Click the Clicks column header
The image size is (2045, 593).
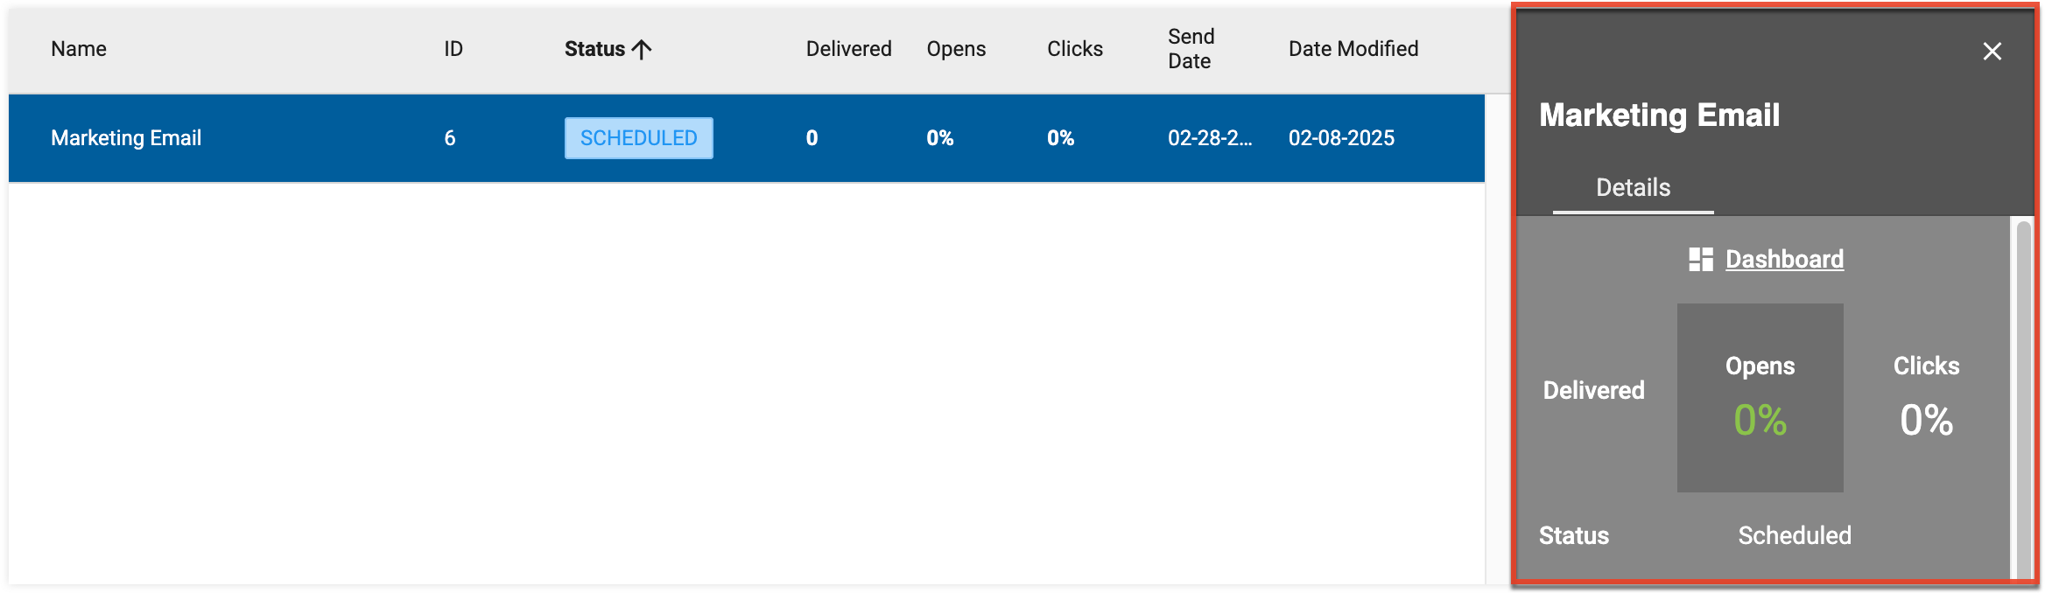point(1074,49)
